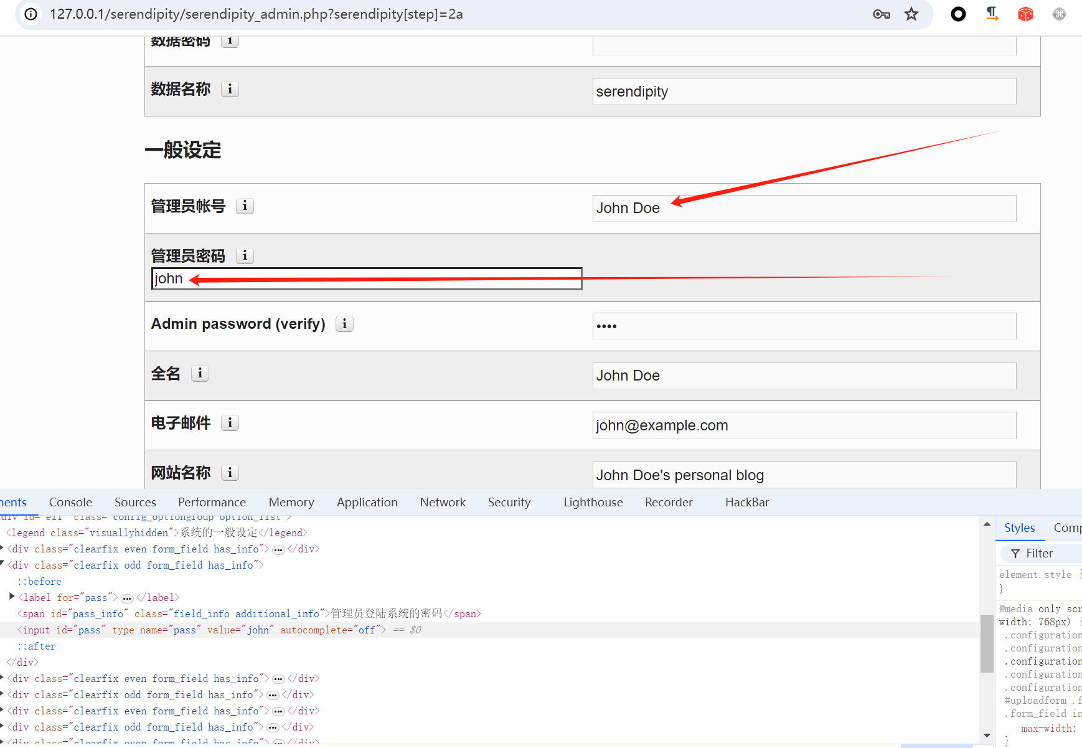
Task: Click the 全名 input with John Doe
Action: [x=804, y=376]
